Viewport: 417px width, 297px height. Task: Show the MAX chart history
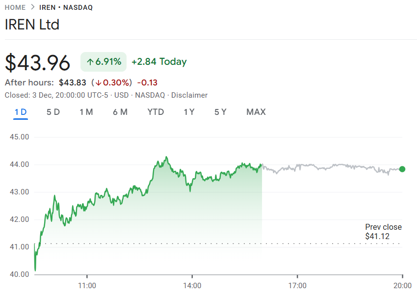coord(256,112)
